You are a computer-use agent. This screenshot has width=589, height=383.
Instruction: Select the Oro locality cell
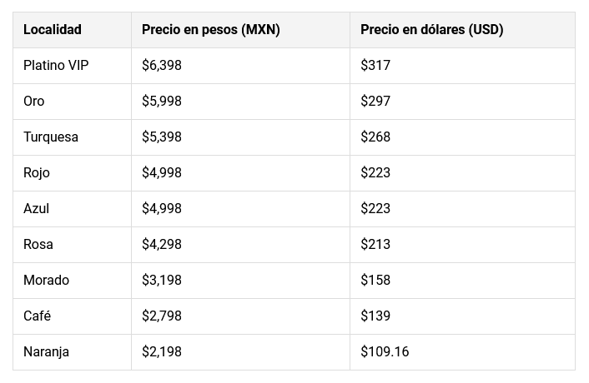pos(34,102)
